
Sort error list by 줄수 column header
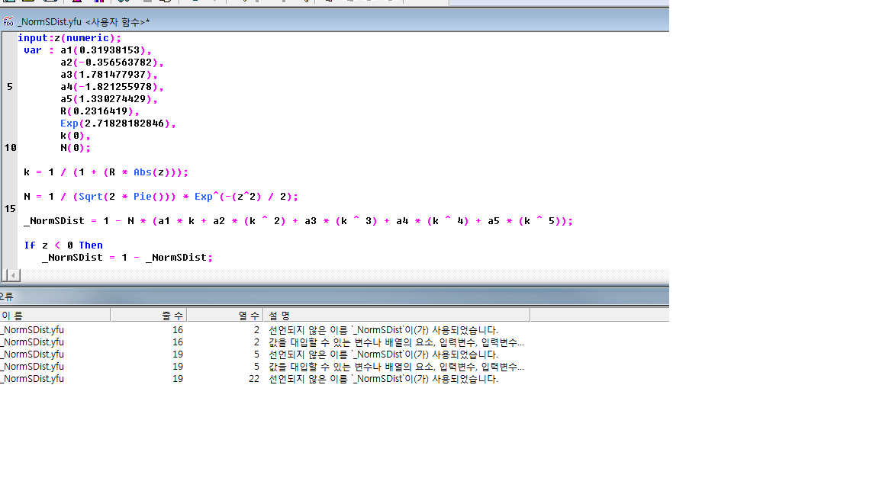(x=149, y=315)
